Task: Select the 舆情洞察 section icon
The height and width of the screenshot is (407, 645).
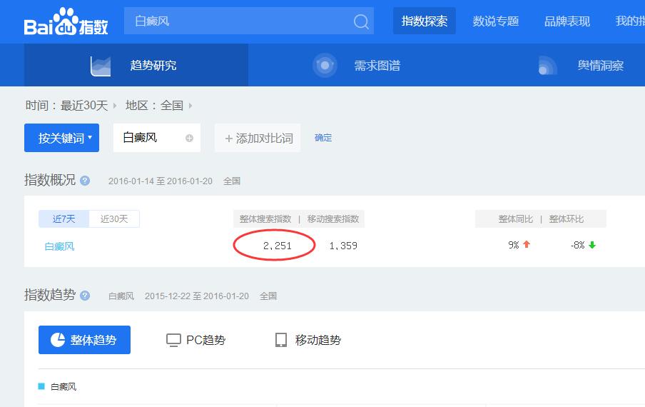Action: point(547,66)
